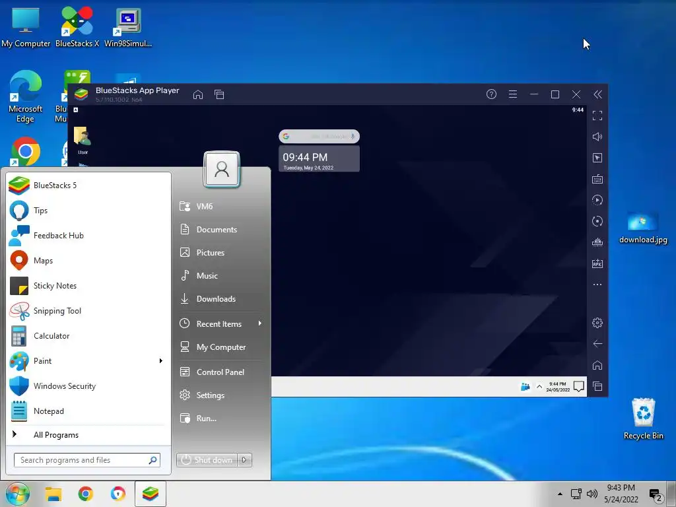Select Recycle Bin desktop icon

643,419
